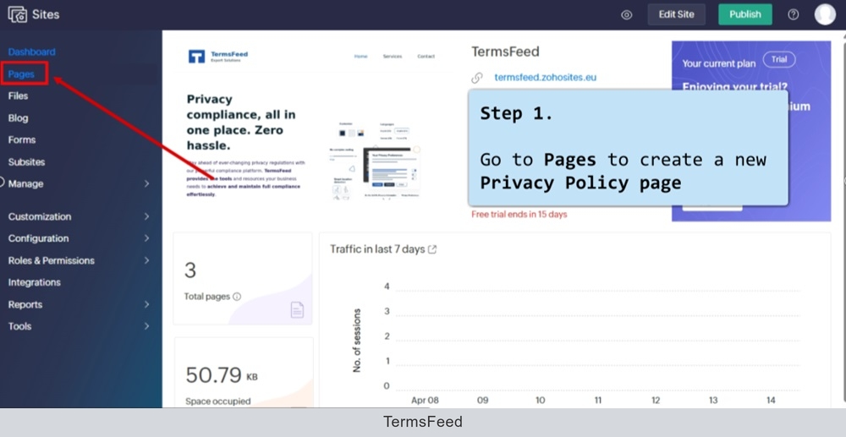The height and width of the screenshot is (437, 846).
Task: Click the green Publish button
Action: [745, 14]
